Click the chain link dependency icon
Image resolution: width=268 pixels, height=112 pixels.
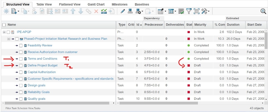coord(88,11)
